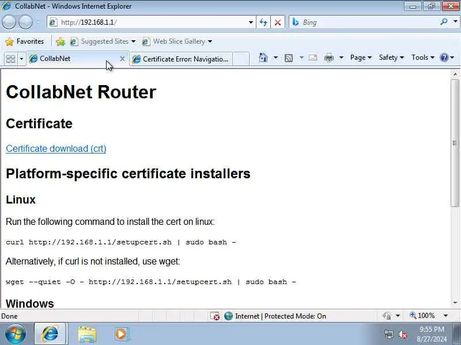Click the RSS feeds icon
Viewport: 461px width, 345px height.
[289, 58]
